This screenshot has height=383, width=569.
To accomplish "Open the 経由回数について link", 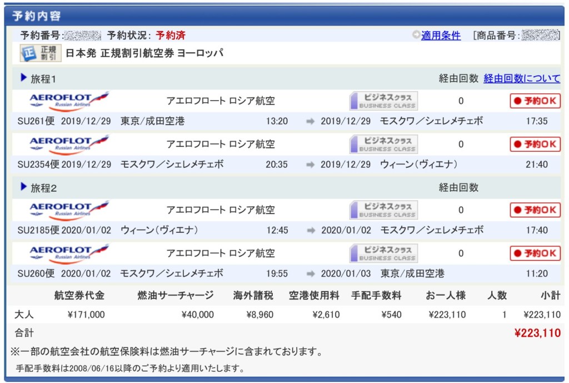I will click(522, 78).
